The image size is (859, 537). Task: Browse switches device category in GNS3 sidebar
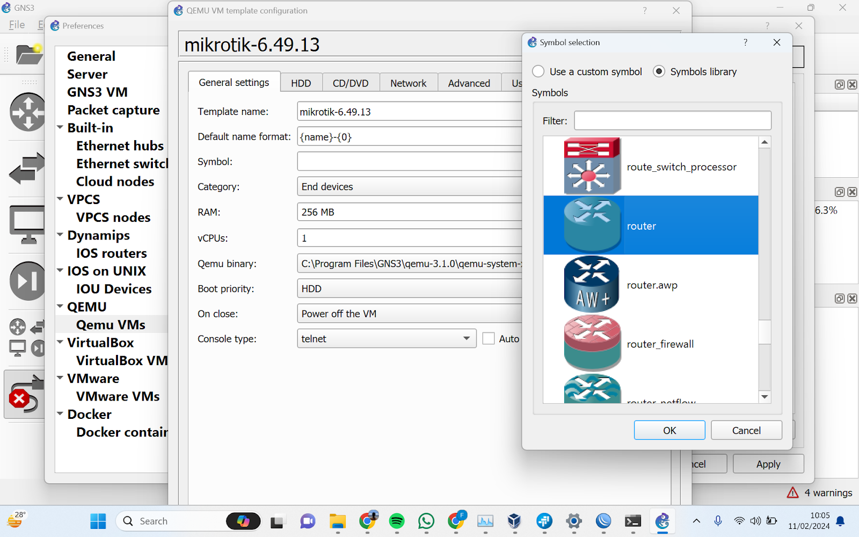coord(27,168)
